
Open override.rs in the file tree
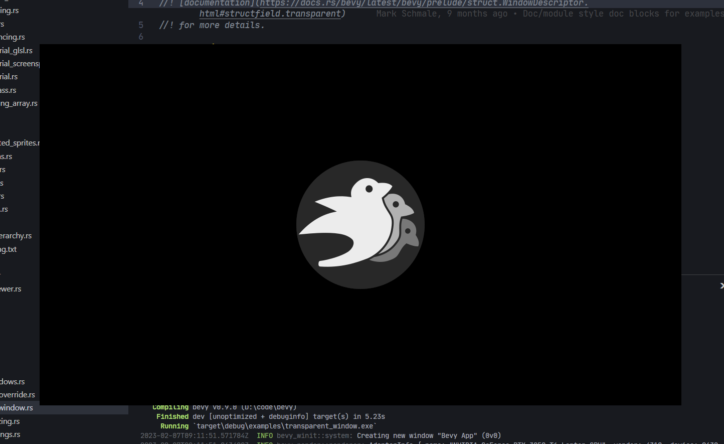click(x=18, y=395)
